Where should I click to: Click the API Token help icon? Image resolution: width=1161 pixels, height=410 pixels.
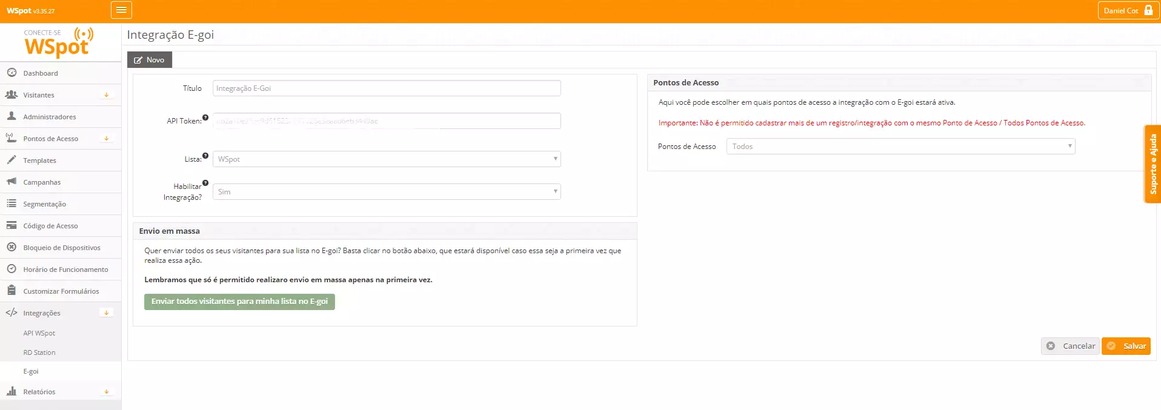coord(205,117)
